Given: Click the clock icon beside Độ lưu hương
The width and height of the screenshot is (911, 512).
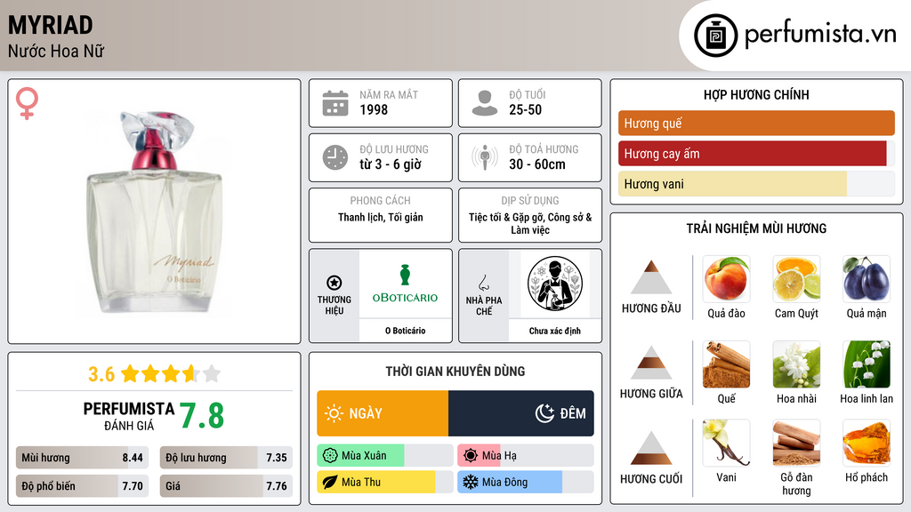Looking at the screenshot, I should [x=335, y=157].
